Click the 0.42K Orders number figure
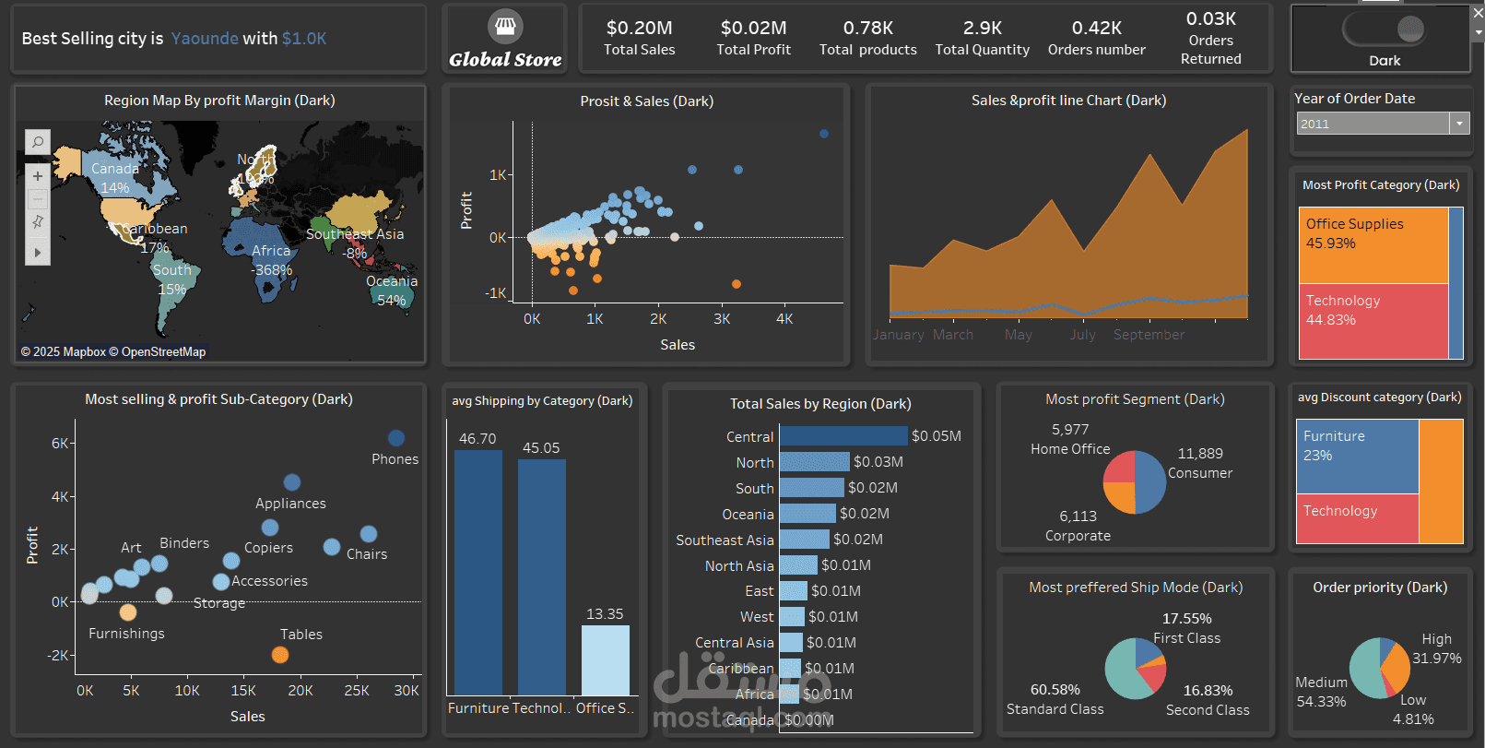1485x748 pixels. point(1097,29)
